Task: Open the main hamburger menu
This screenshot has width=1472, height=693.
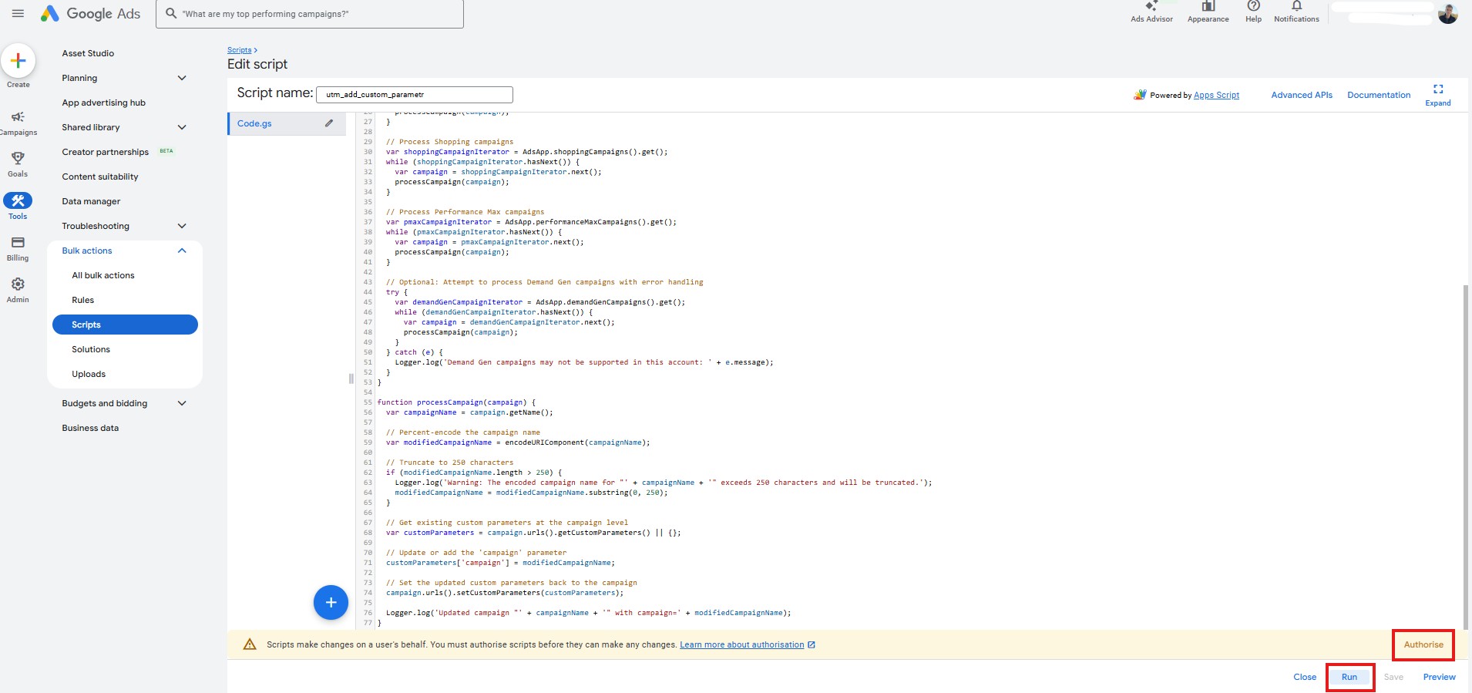Action: (18, 13)
